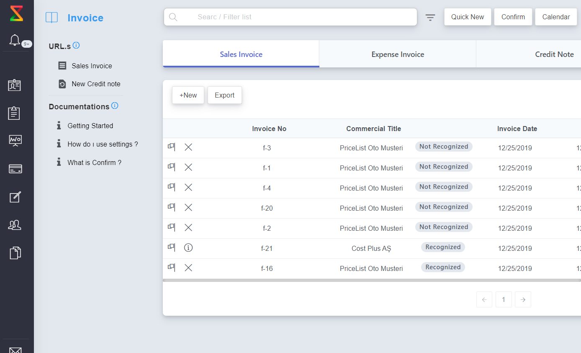Click the X icon on invoice f-3 row

tap(188, 147)
